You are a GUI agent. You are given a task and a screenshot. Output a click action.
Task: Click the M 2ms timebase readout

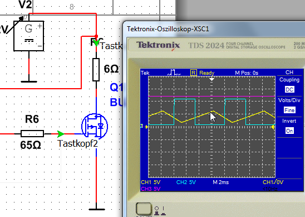click(x=220, y=182)
